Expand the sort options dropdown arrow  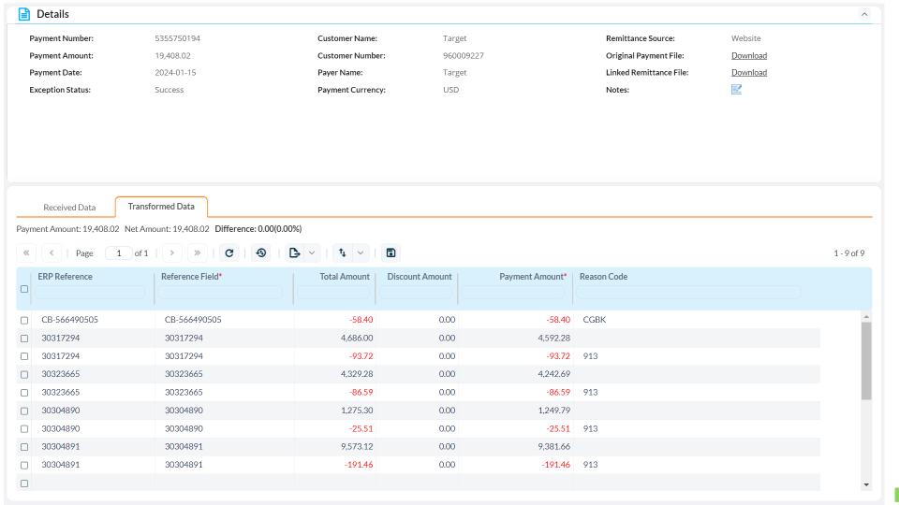point(360,253)
